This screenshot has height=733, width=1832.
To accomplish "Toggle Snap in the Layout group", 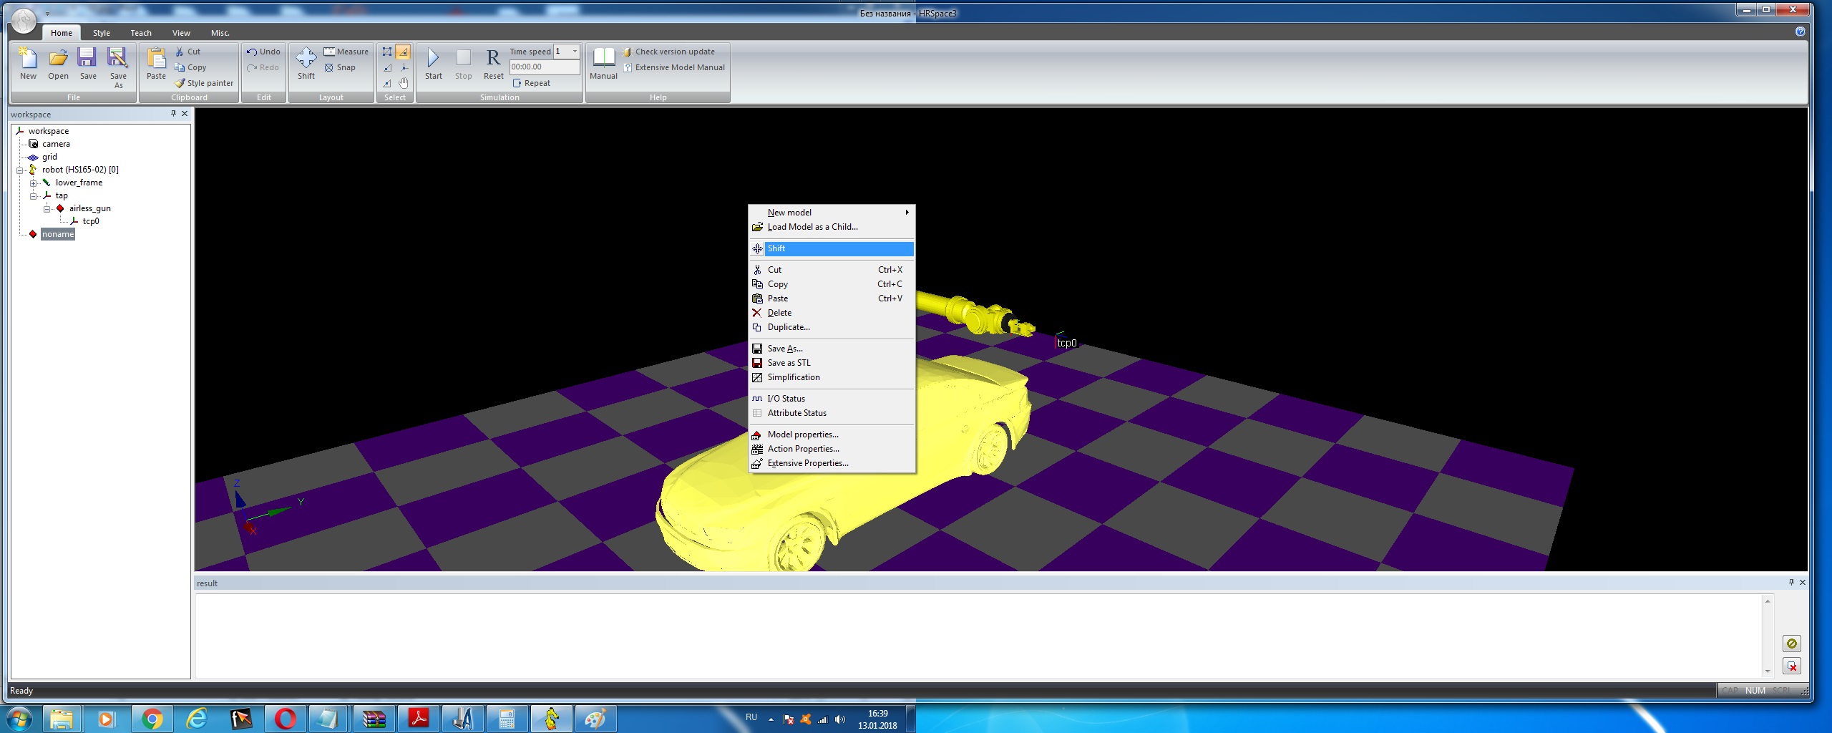I will [339, 67].
